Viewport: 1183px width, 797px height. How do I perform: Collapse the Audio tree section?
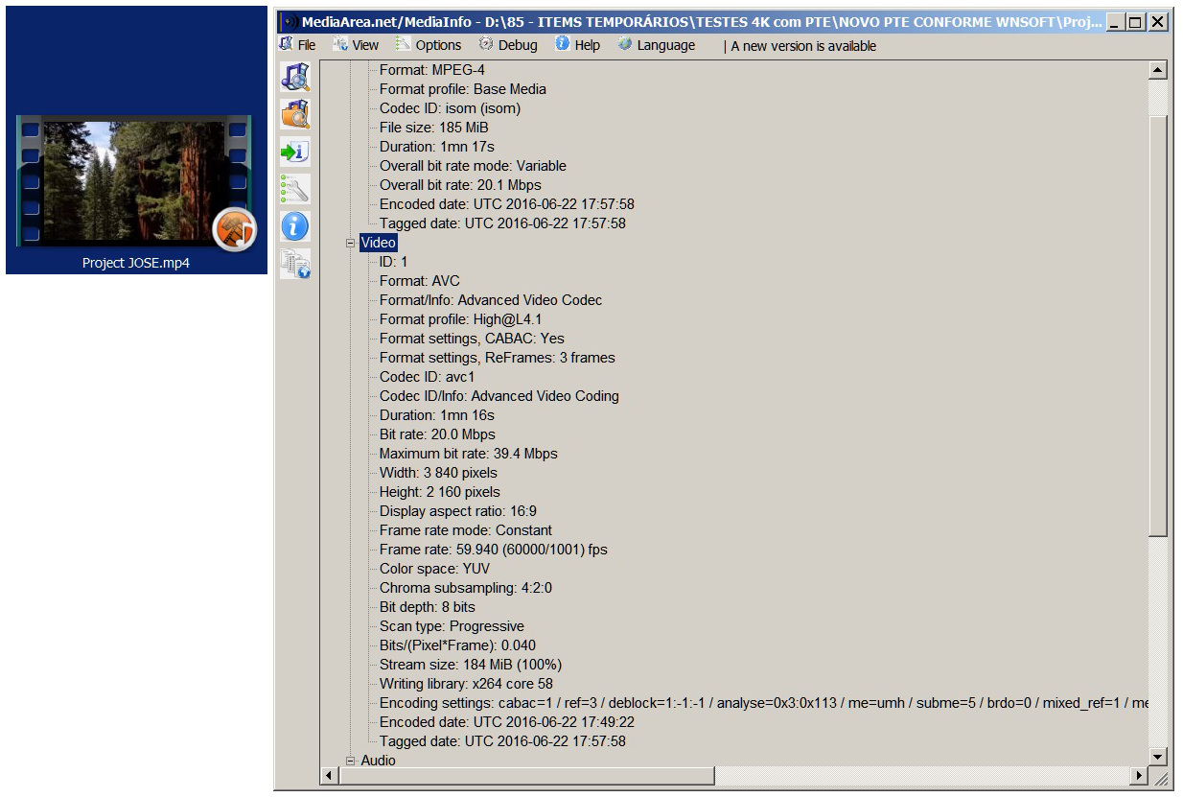(351, 762)
